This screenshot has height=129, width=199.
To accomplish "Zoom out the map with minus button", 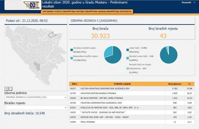I will click(10, 88).
